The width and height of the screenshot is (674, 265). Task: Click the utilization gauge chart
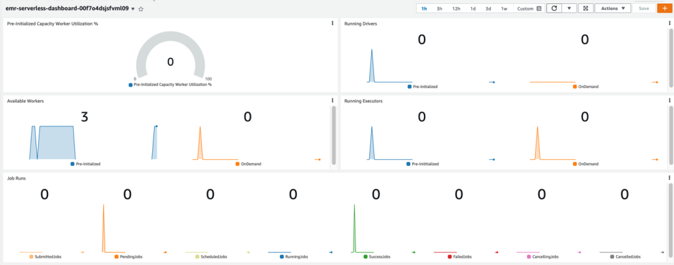pyautogui.click(x=170, y=56)
